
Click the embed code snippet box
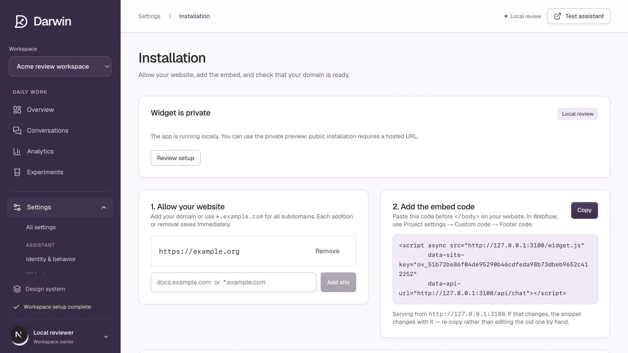[x=495, y=269]
